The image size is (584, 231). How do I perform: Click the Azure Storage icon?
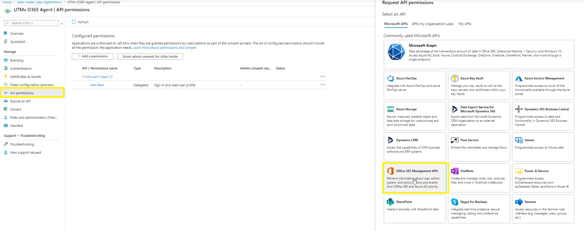coord(390,109)
